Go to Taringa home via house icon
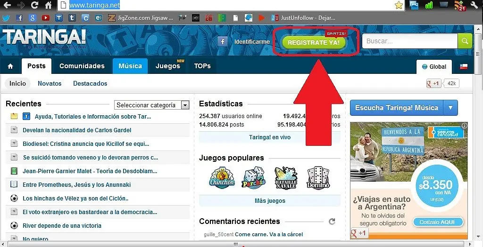 (10, 66)
